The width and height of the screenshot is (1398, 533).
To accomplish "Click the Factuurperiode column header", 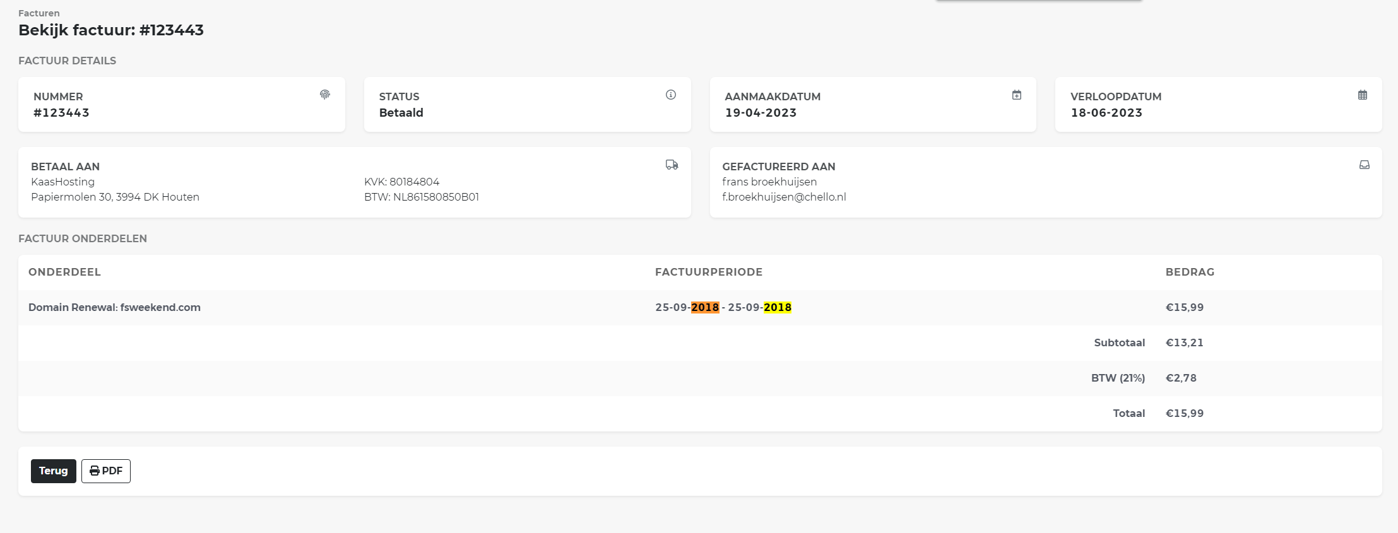I will point(708,272).
